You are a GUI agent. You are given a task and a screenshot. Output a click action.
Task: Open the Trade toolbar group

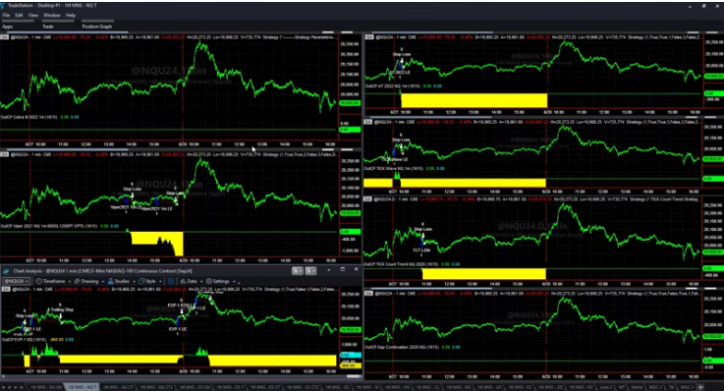48,27
